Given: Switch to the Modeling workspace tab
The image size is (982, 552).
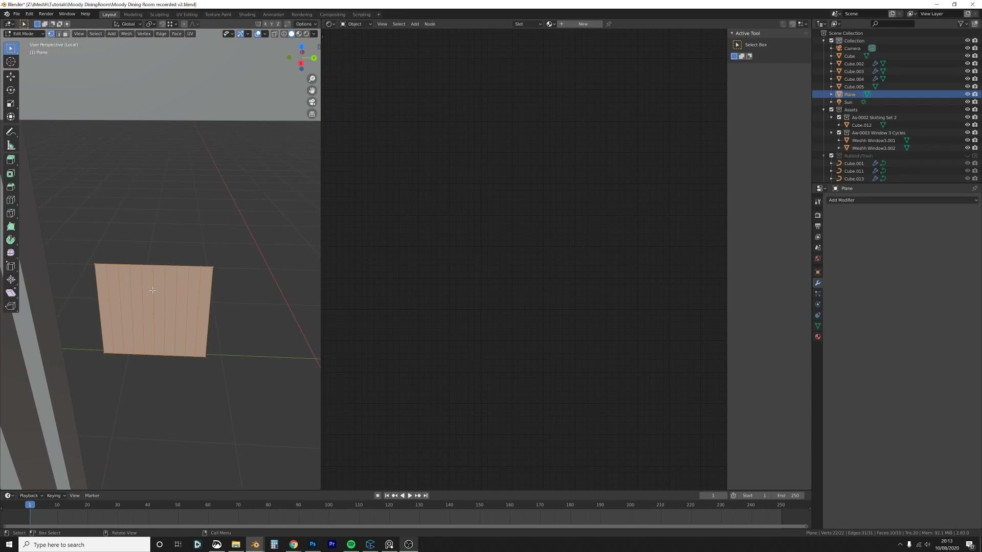Looking at the screenshot, I should pyautogui.click(x=133, y=14).
